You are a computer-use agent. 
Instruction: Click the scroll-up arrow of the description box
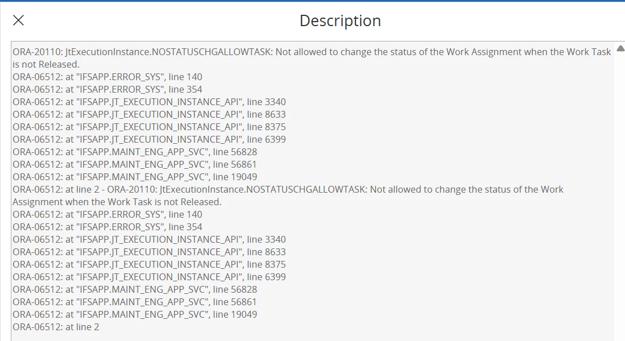(620, 49)
